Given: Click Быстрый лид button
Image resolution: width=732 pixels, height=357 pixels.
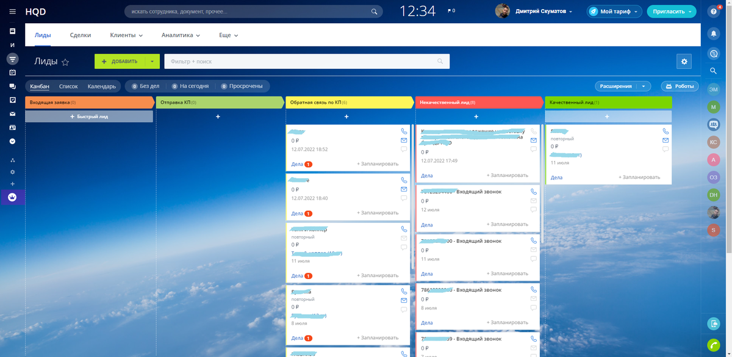Looking at the screenshot, I should [88, 116].
